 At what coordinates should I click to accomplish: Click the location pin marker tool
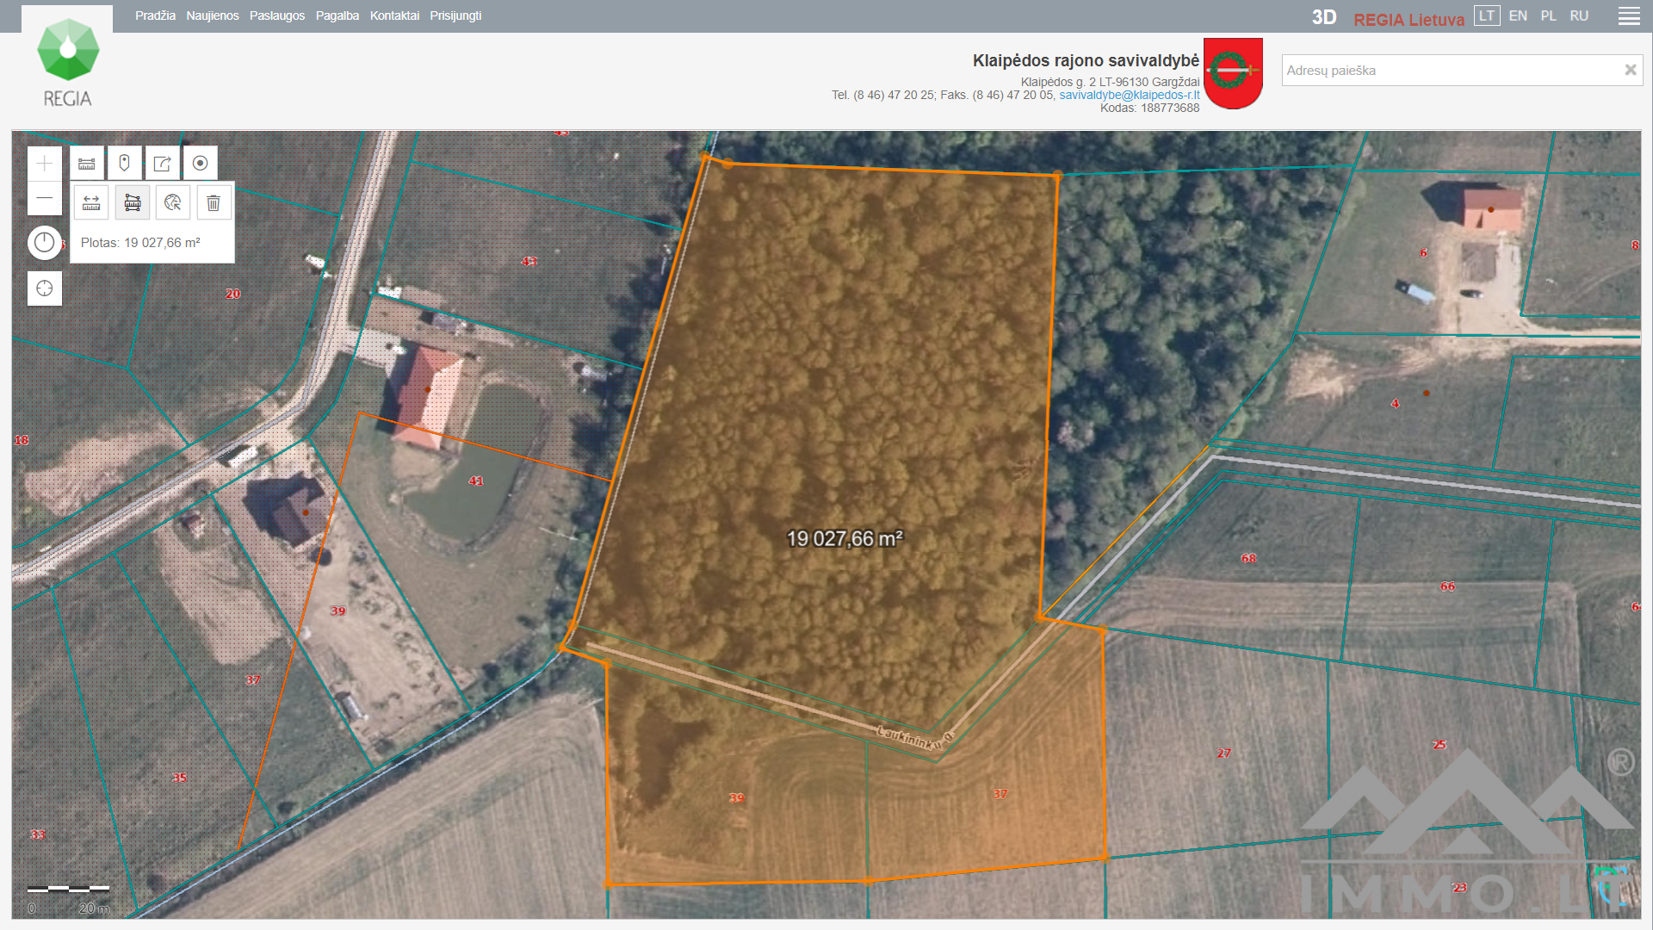coord(125,164)
